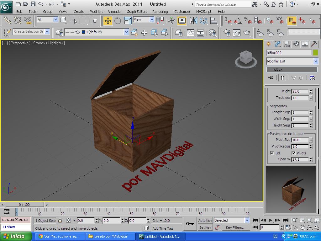Switch to creado por MAVDigital taskbar window
The image size is (321, 241).
click(110, 237)
